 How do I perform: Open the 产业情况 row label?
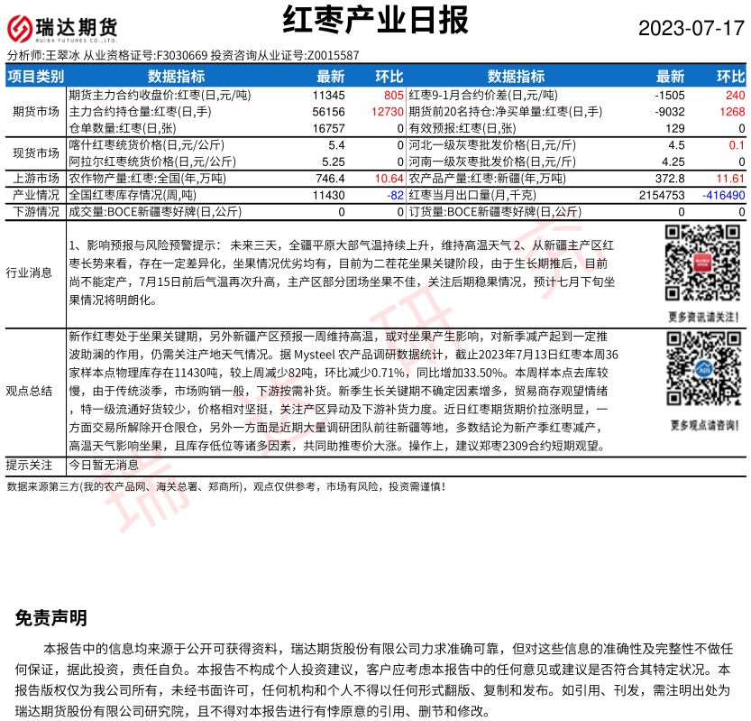(x=36, y=195)
